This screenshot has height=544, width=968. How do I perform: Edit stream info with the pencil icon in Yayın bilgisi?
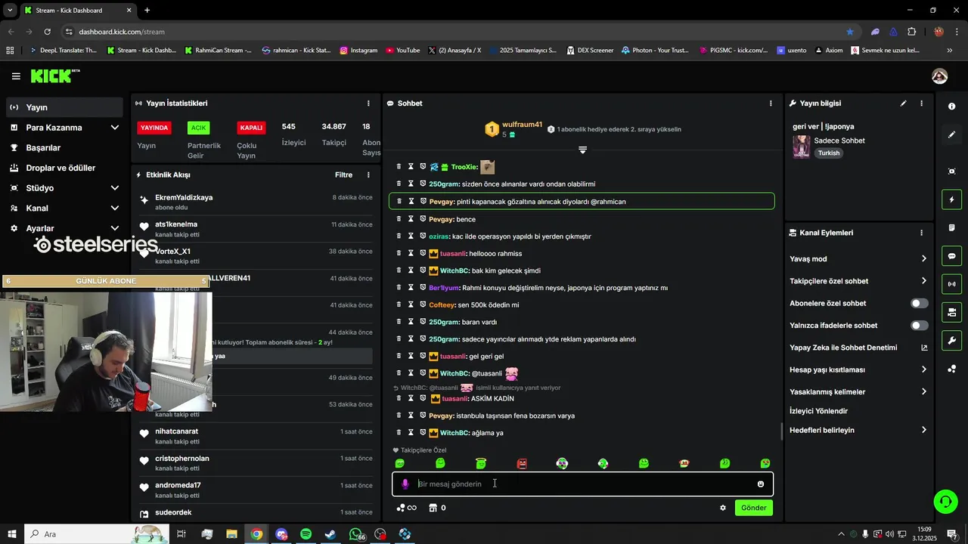click(903, 104)
